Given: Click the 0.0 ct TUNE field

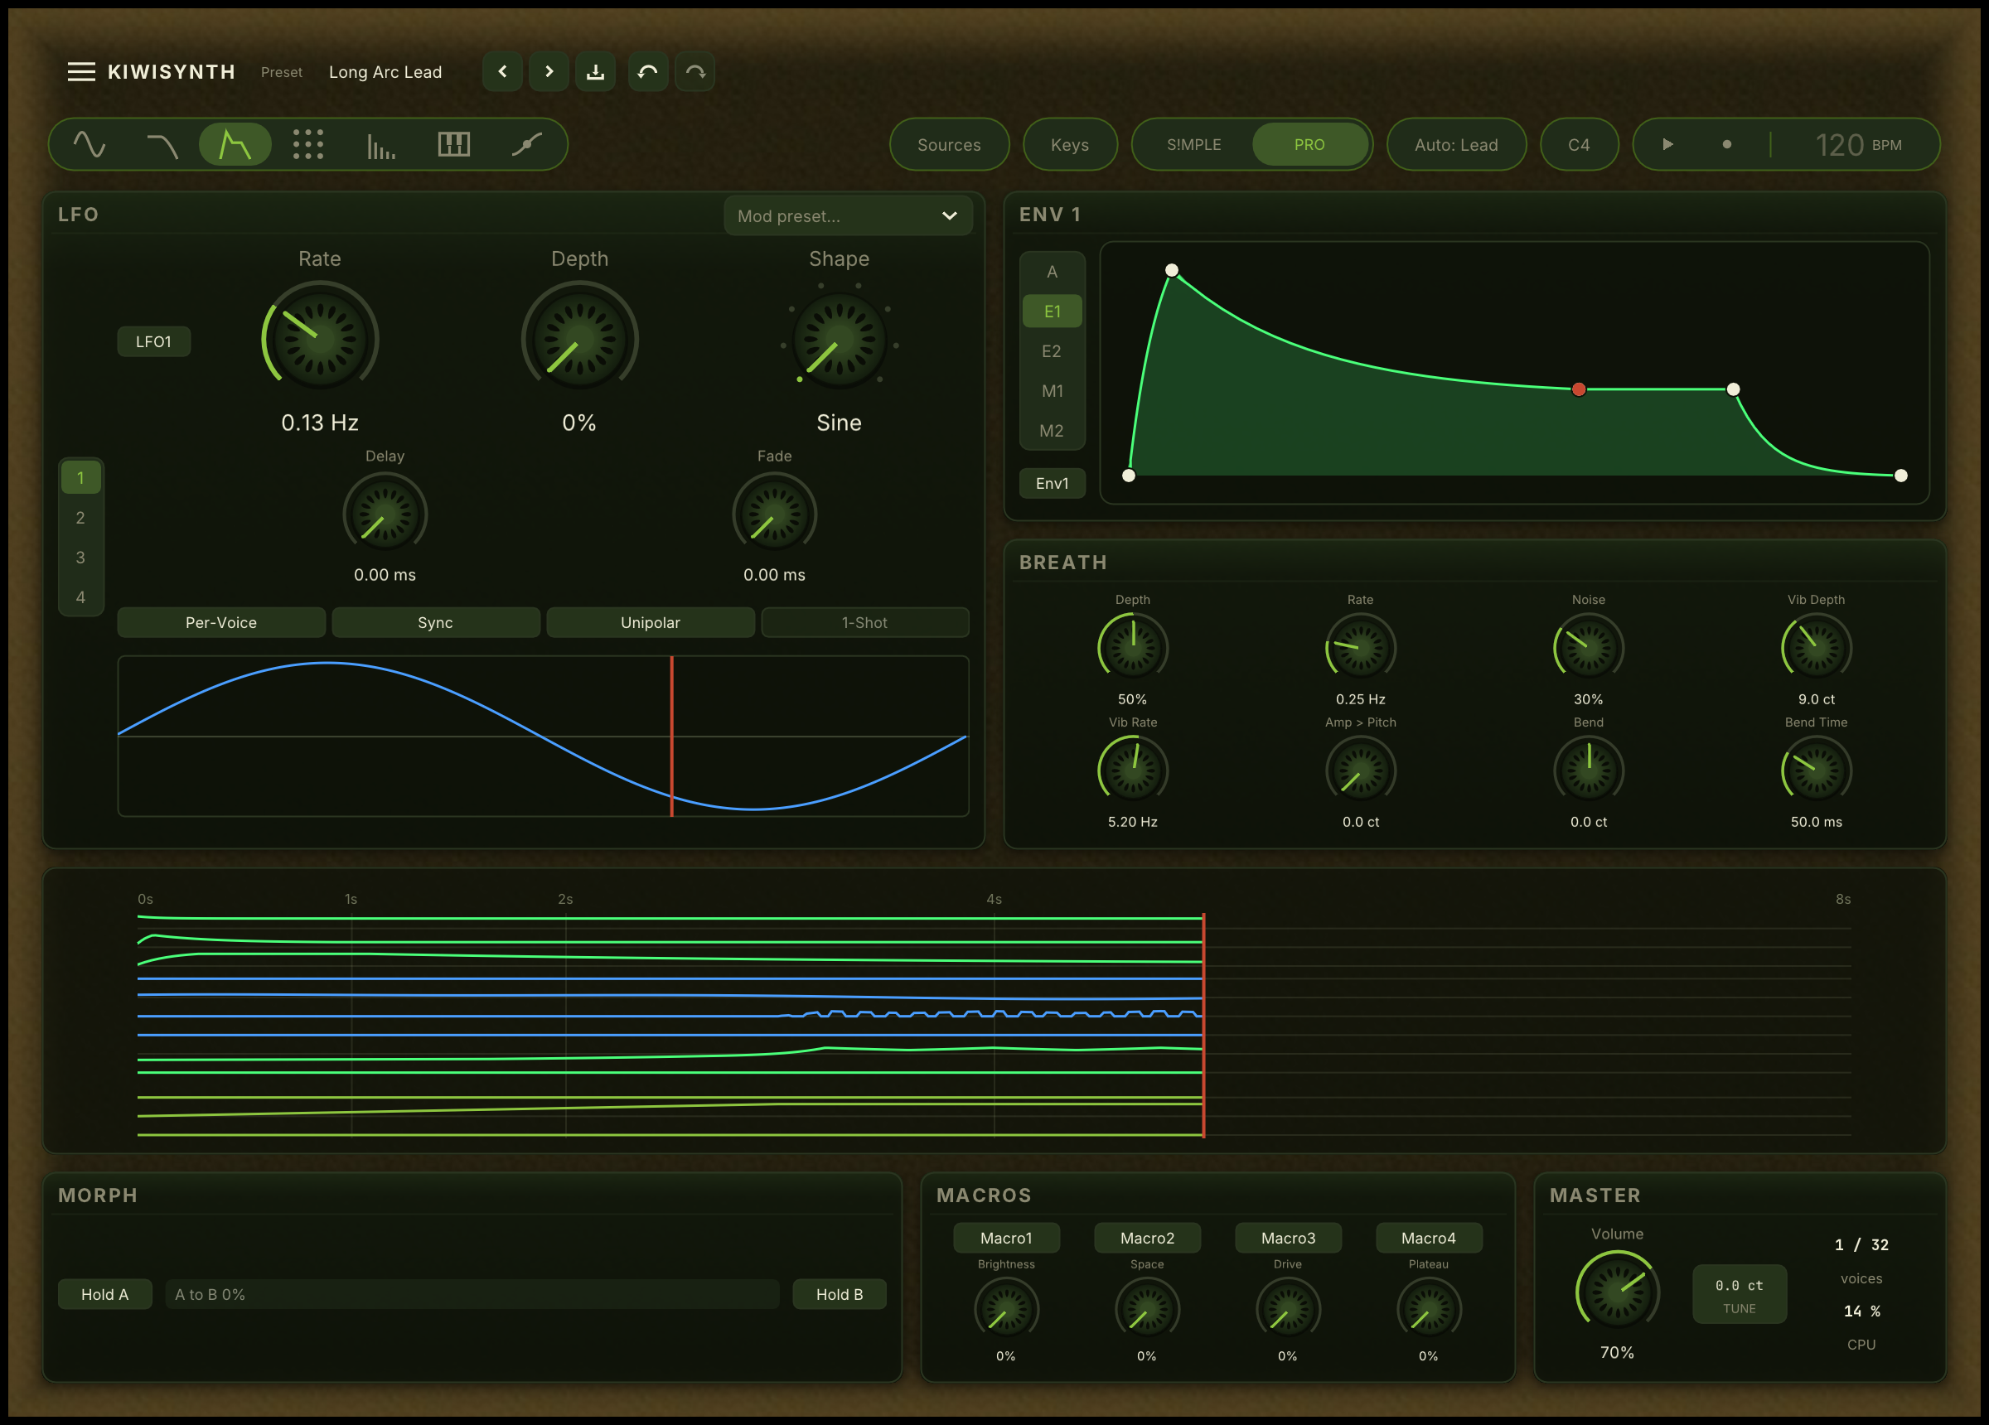Looking at the screenshot, I should click(x=1739, y=1294).
